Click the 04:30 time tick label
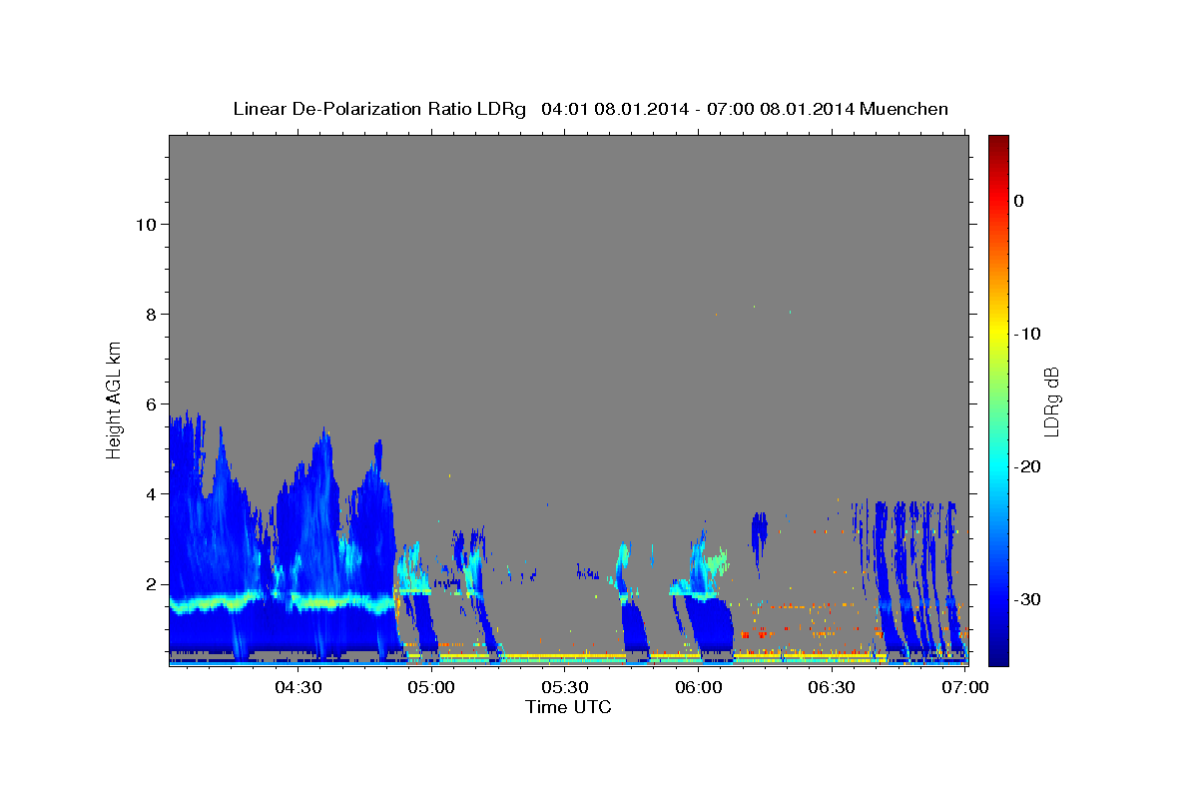 [x=299, y=687]
